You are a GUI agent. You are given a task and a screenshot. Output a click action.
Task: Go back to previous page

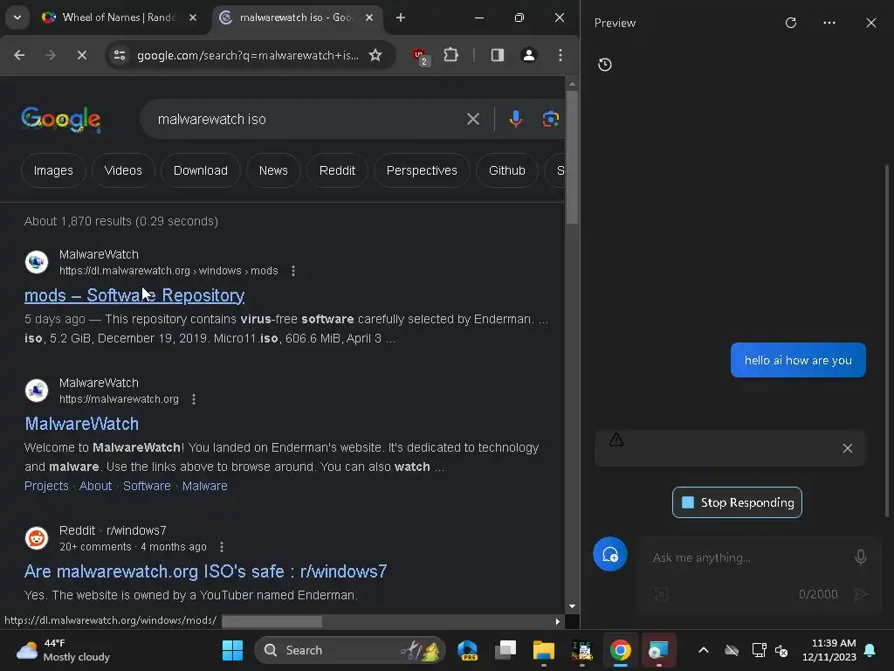tap(19, 55)
